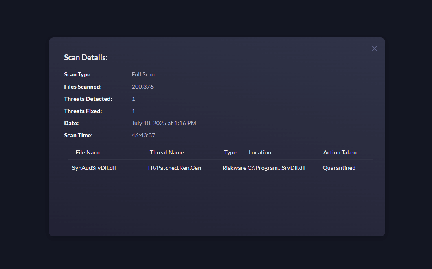The height and width of the screenshot is (269, 432).
Task: Click the Scan Details heading
Action: [x=86, y=57]
